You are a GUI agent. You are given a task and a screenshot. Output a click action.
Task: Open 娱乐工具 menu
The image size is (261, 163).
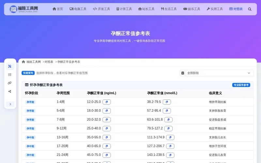[x=192, y=9]
